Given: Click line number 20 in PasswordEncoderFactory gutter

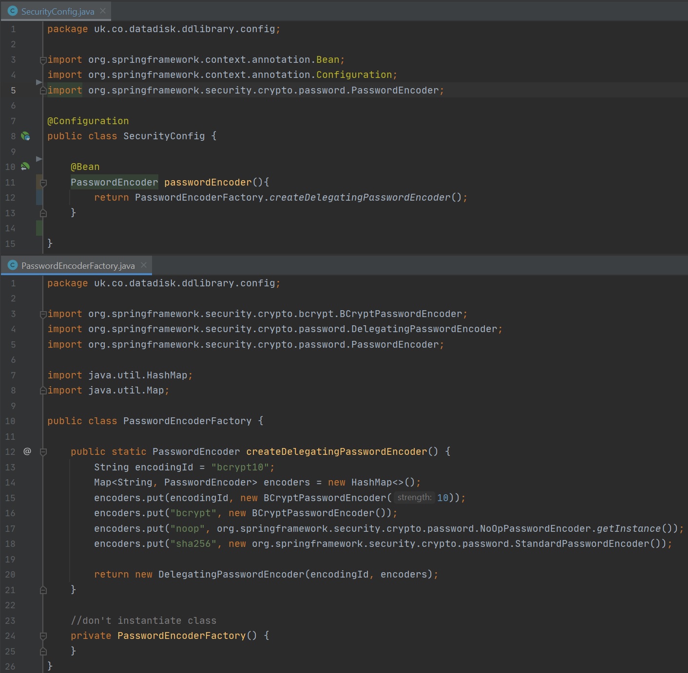Looking at the screenshot, I should click(10, 575).
